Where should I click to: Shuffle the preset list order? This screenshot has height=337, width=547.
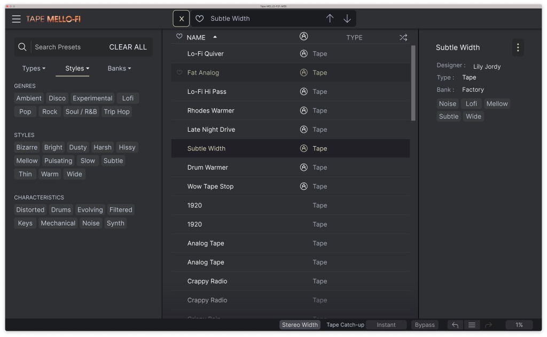point(403,37)
